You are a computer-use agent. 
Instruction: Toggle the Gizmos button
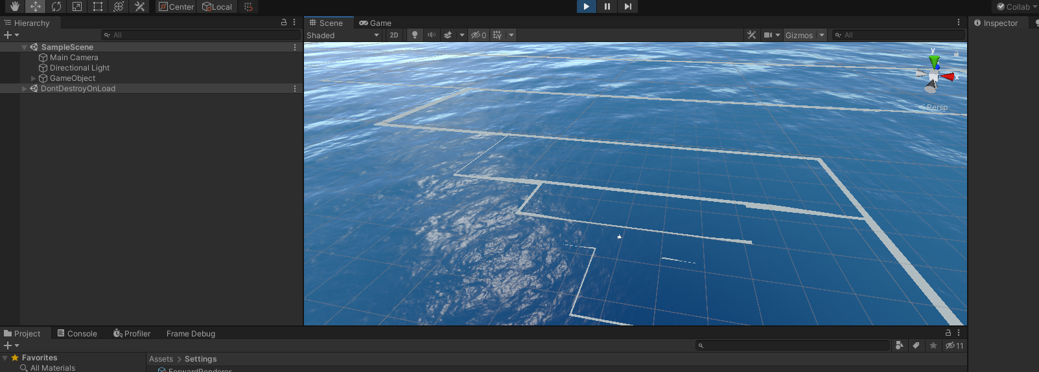pyautogui.click(x=799, y=35)
